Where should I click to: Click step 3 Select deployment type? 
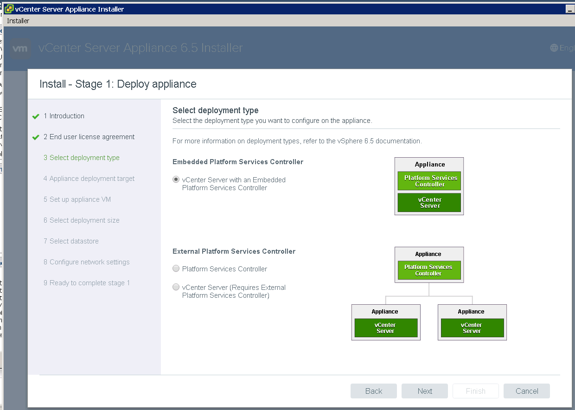(x=82, y=158)
